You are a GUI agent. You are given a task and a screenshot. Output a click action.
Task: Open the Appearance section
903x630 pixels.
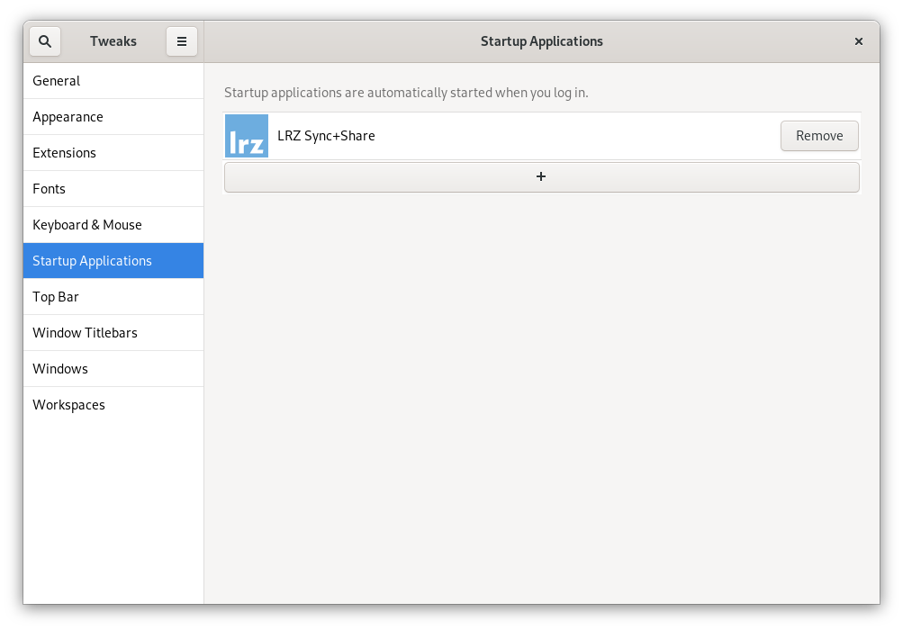(68, 117)
